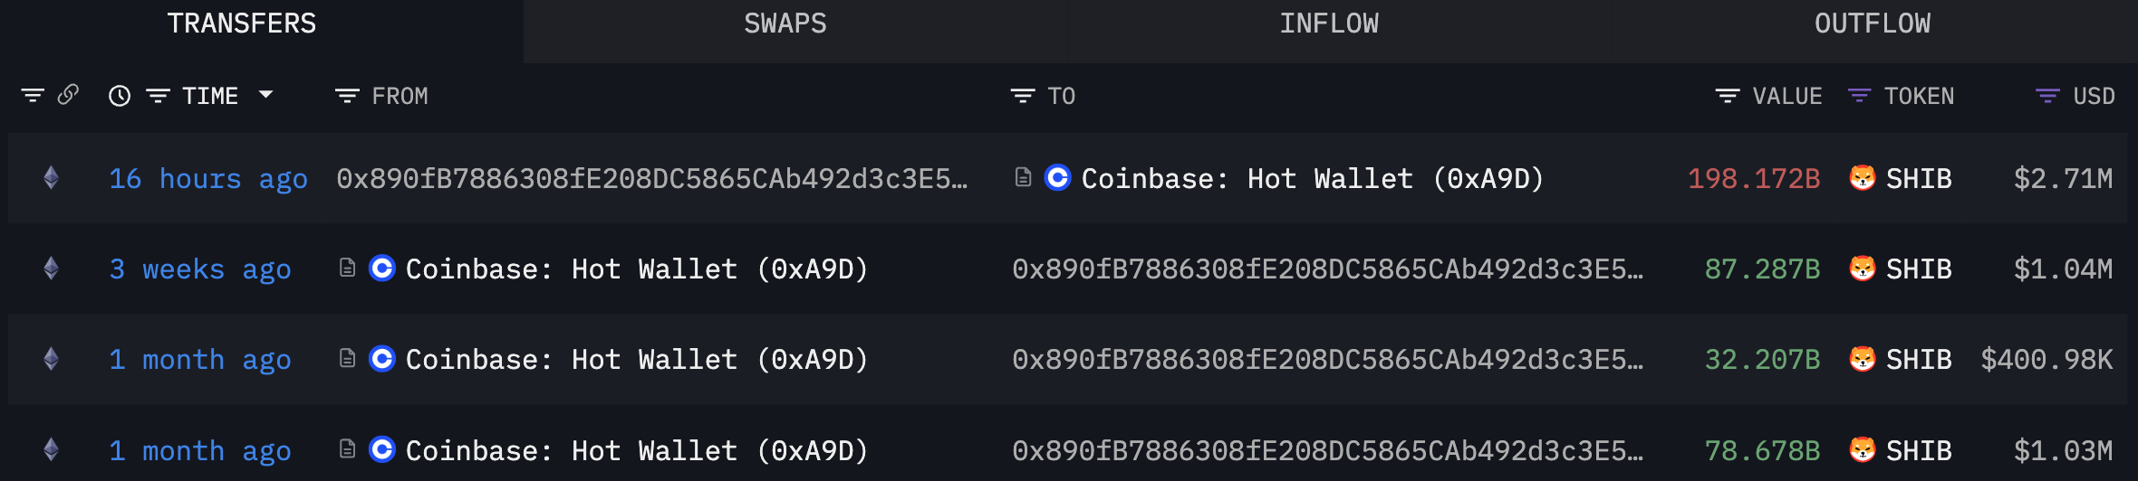Image resolution: width=2138 pixels, height=481 pixels.
Task: Click the Coinbase logo in the first row
Action: (1057, 178)
